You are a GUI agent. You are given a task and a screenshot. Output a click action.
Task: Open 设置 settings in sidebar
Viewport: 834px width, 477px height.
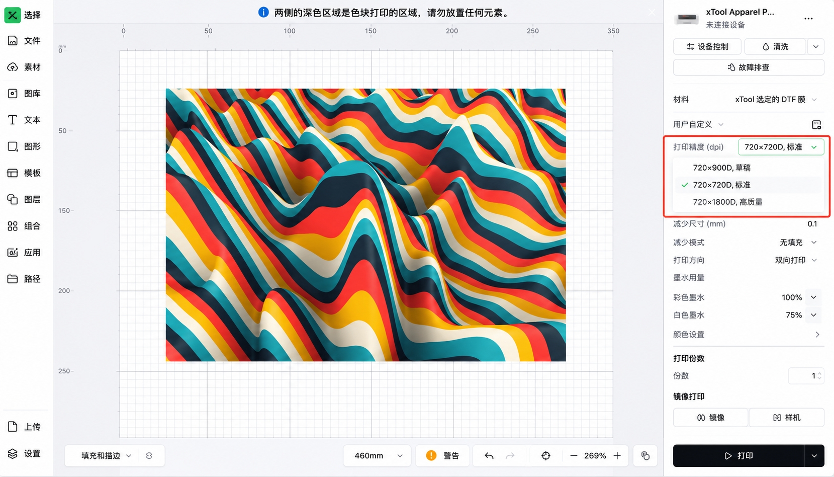[23, 453]
